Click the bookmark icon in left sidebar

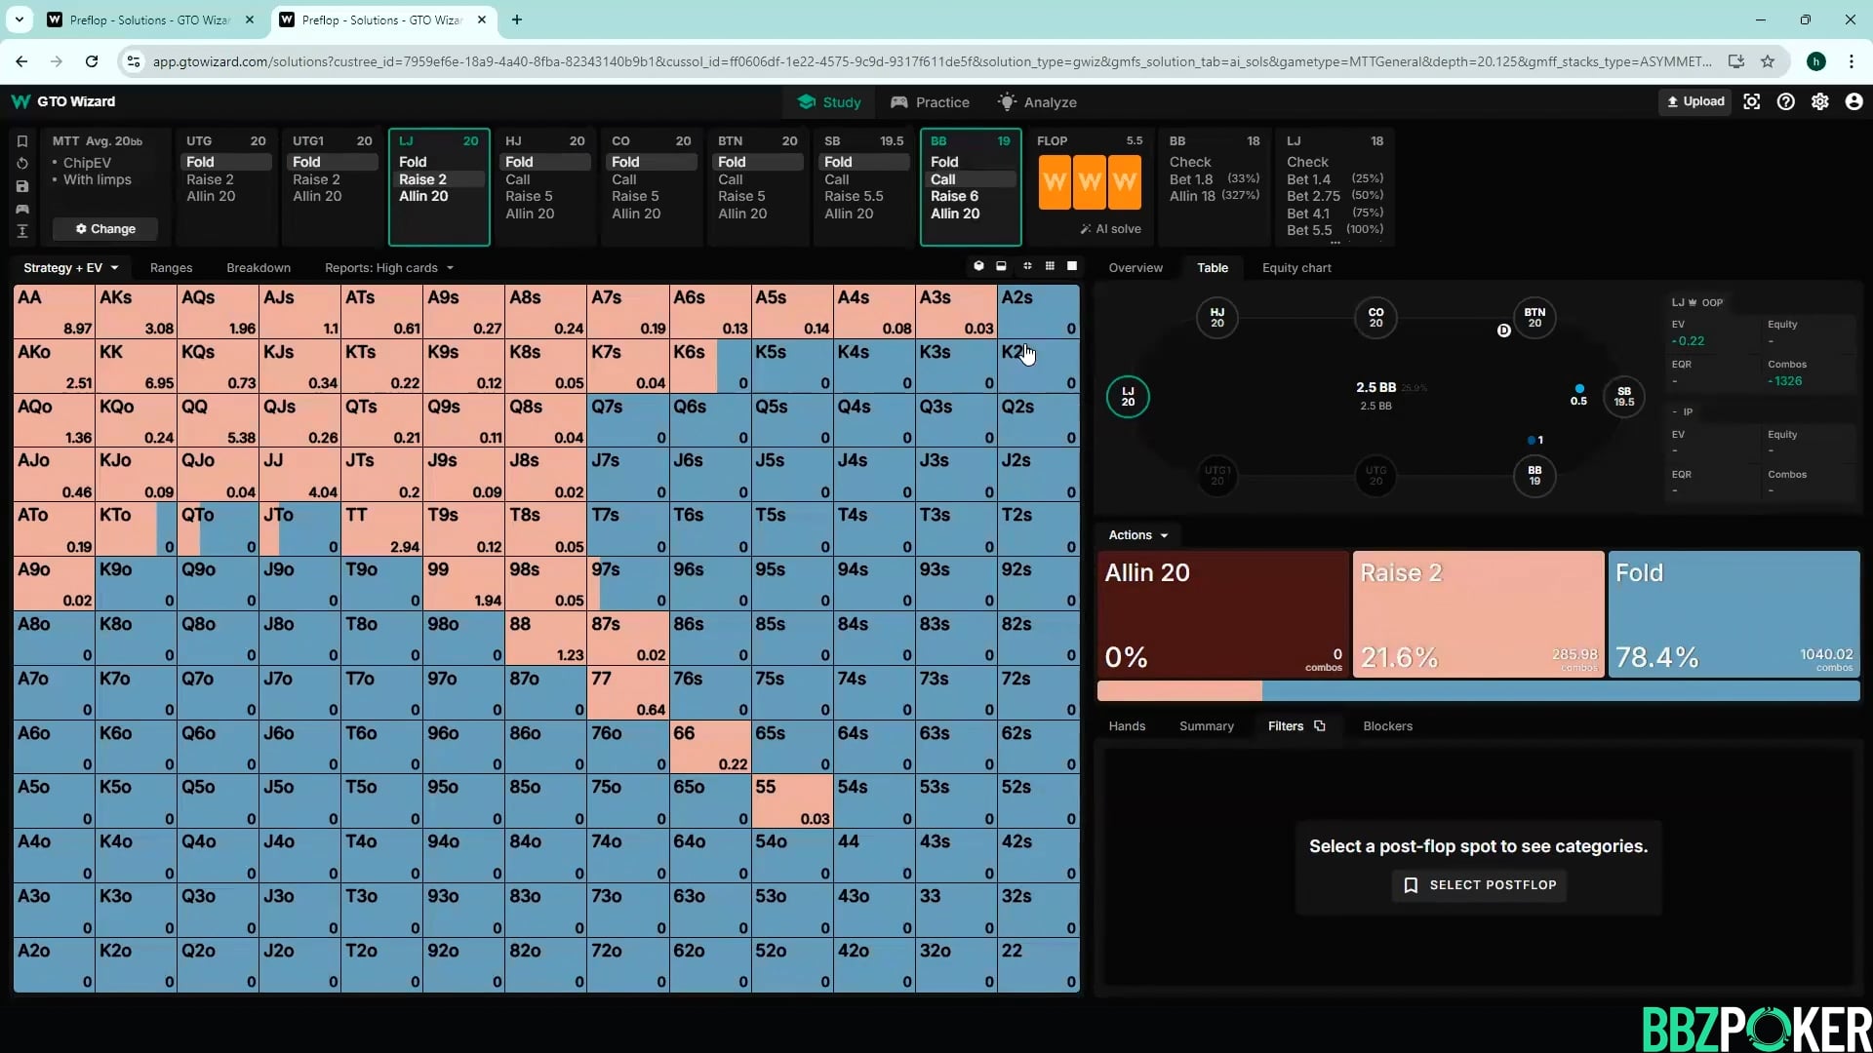click(x=22, y=141)
